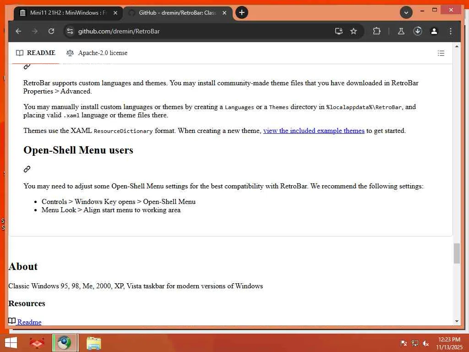Click the page scrollbar thumb

coord(457,253)
